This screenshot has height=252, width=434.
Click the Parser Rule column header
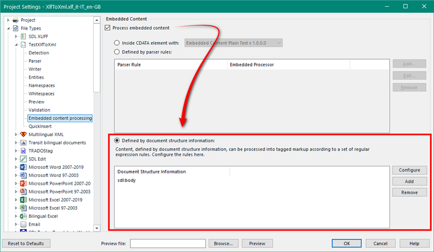click(171, 65)
